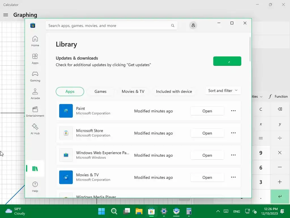Click Calculator x variable key
Image resolution: width=290 pixels, height=218 pixels.
pyautogui.click(x=261, y=124)
